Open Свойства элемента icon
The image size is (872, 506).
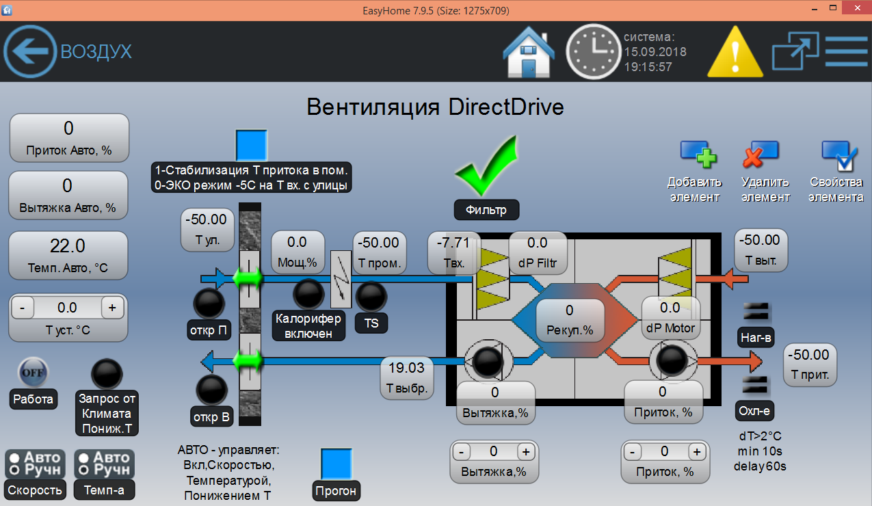pyautogui.click(x=840, y=155)
